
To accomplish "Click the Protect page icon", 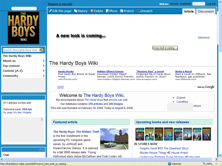I will 121,11.
